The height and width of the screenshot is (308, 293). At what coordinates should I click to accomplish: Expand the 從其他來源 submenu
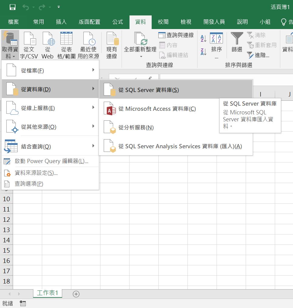coord(50,126)
